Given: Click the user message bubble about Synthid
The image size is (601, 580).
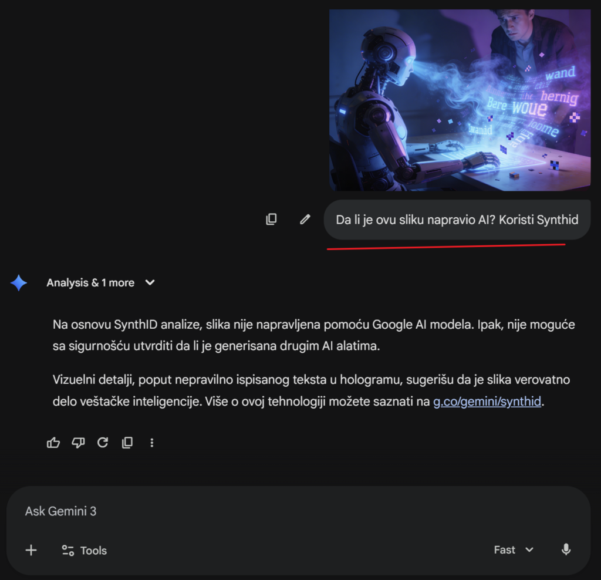Looking at the screenshot, I should click(457, 220).
